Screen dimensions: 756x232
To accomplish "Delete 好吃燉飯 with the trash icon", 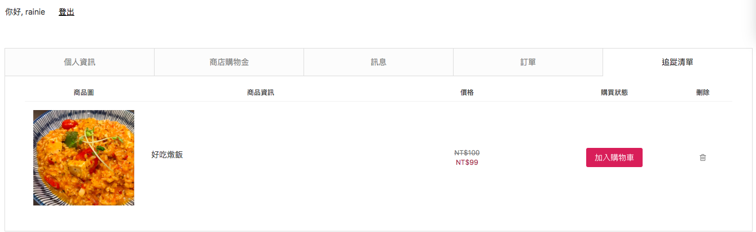I will click(x=702, y=157).
